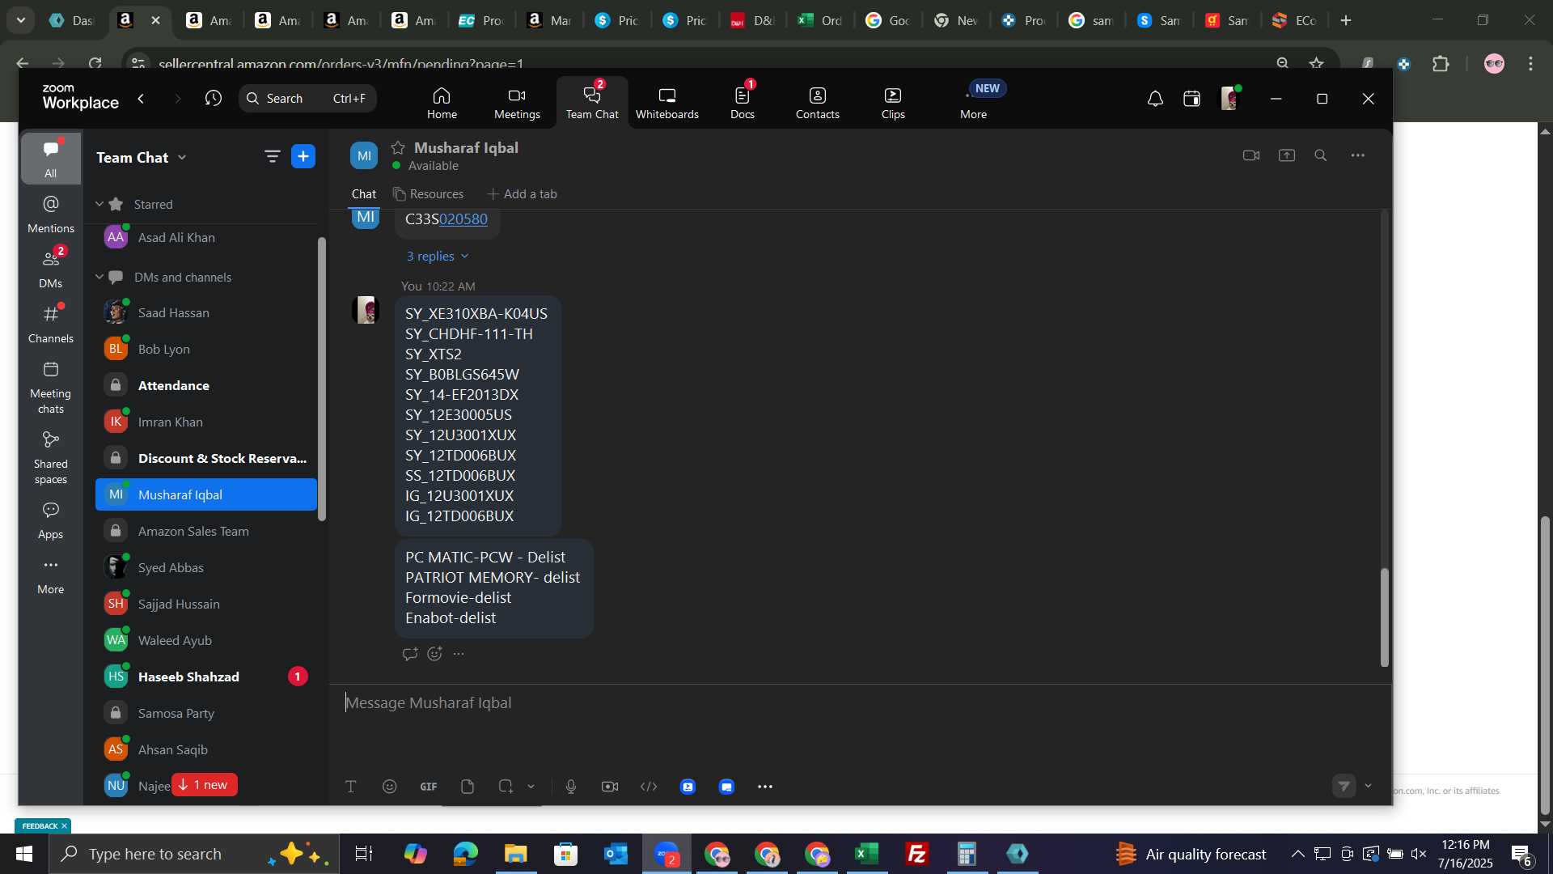The image size is (1553, 874).
Task: Toggle text formatting toolbar
Action: tap(351, 787)
